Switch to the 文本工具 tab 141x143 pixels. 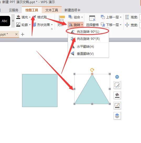52,10
